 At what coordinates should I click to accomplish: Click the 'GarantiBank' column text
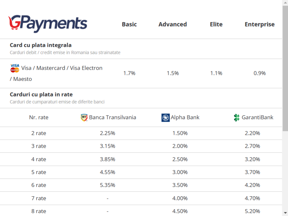pos(257,118)
